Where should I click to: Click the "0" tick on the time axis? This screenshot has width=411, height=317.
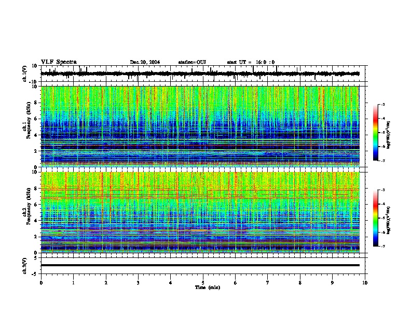coord(41,283)
